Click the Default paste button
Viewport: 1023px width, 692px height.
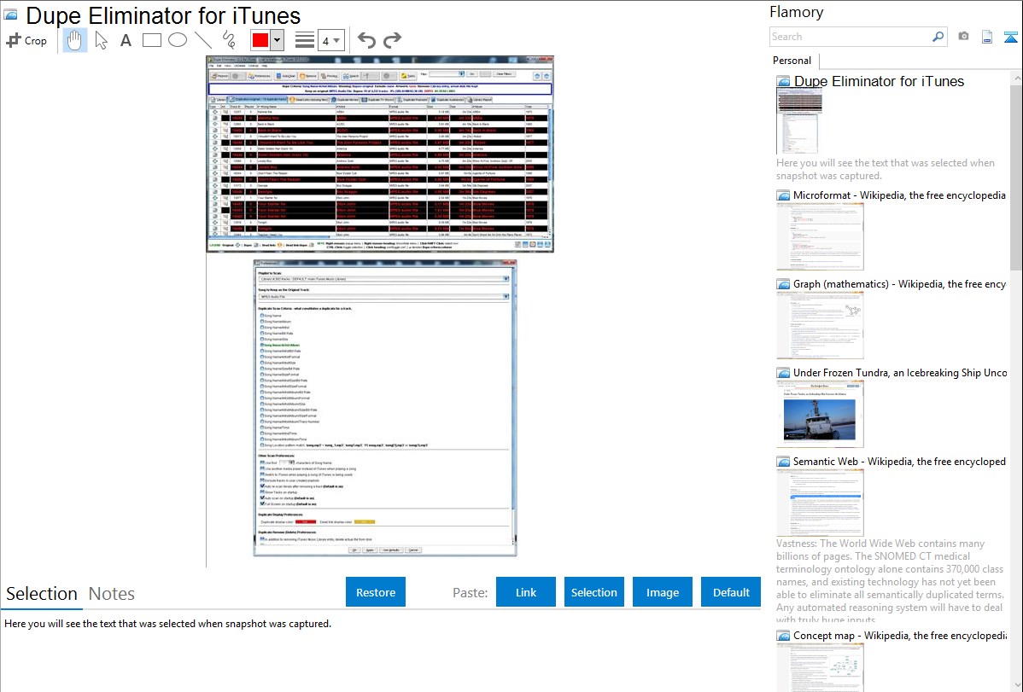tap(731, 592)
